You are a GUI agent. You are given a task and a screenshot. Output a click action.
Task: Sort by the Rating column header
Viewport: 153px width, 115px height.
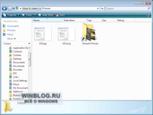[126, 20]
